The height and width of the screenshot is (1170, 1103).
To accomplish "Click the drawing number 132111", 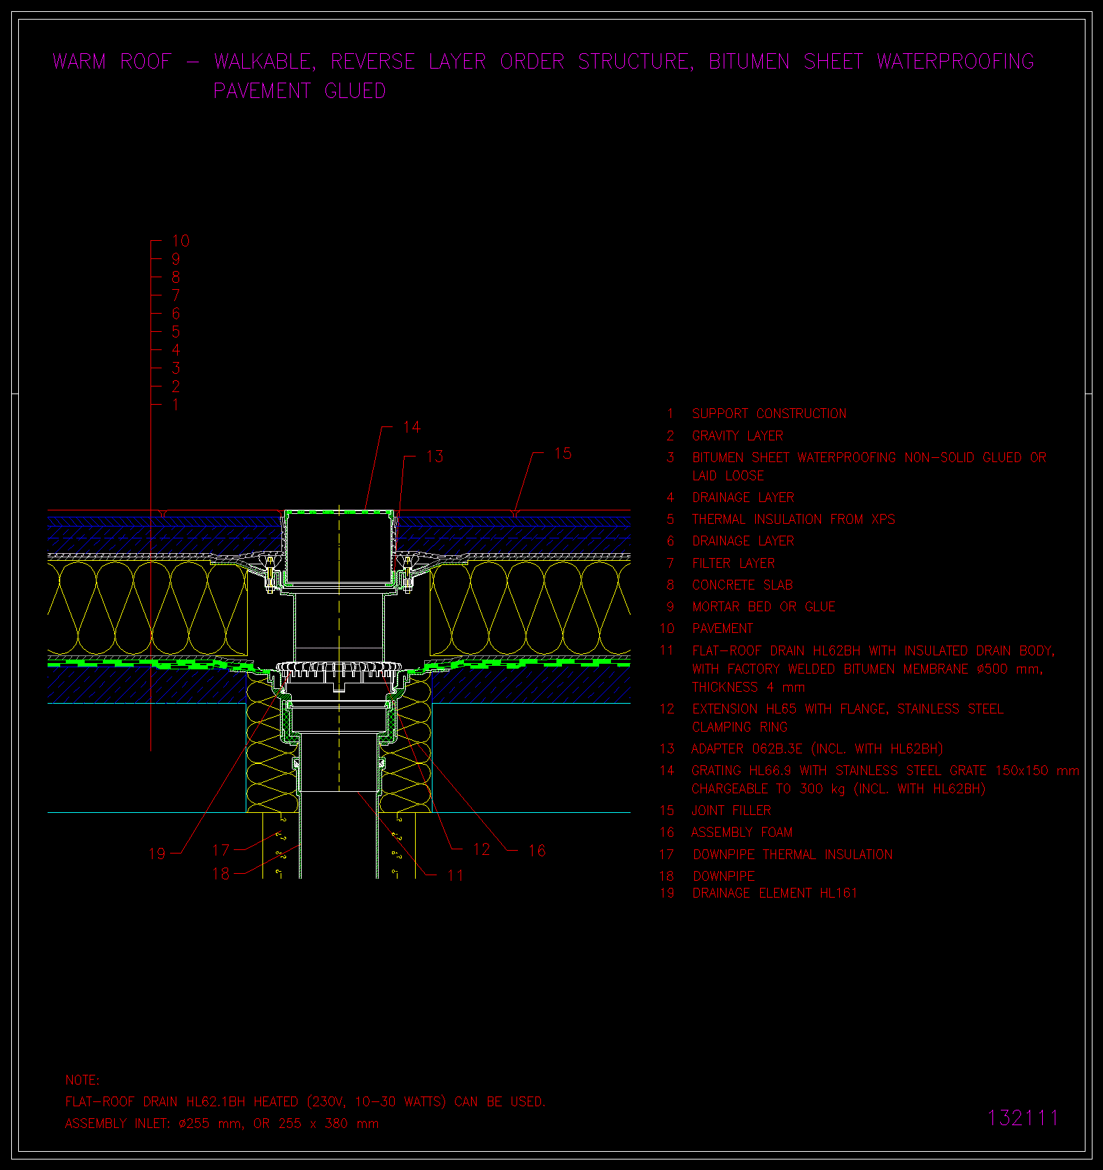I will [1023, 1117].
